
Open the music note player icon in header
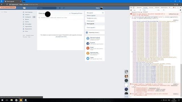click(x=64, y=8)
